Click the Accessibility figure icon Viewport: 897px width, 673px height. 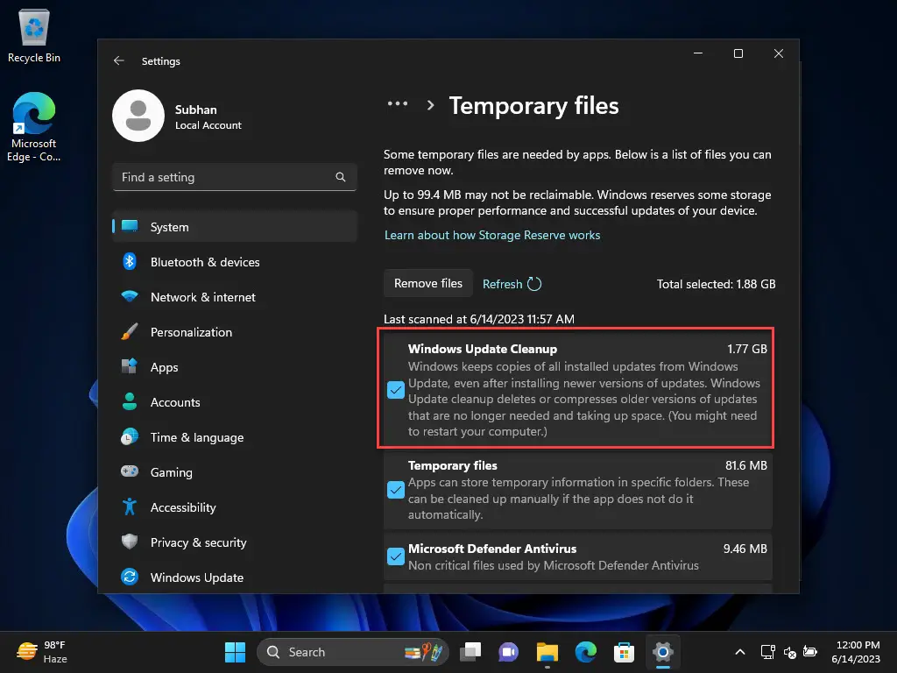(x=130, y=507)
